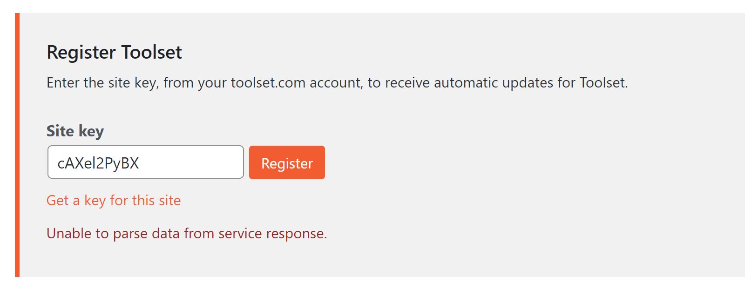Submit the site key with Register

coord(287,162)
